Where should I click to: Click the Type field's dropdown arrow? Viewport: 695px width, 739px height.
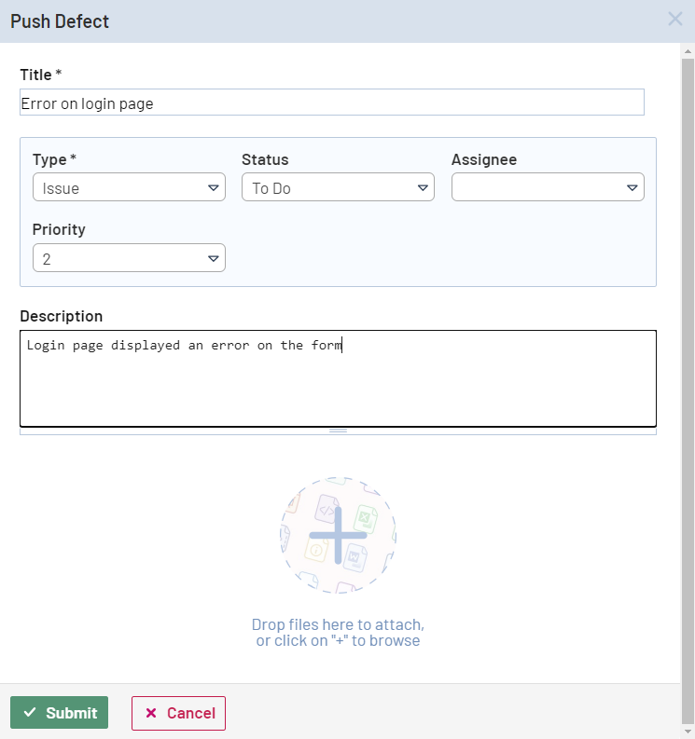(214, 188)
